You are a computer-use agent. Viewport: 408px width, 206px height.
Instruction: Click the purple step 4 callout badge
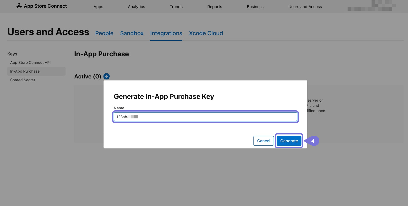click(x=313, y=141)
